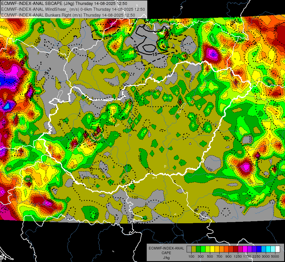
Task: Click the SBCAPE title line in header
Action: (x=64, y=3)
